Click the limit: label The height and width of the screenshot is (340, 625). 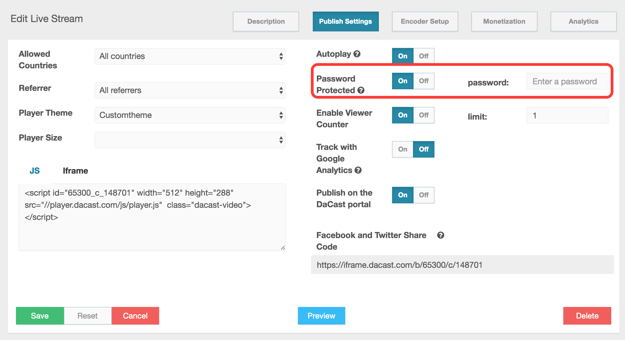[x=477, y=117]
